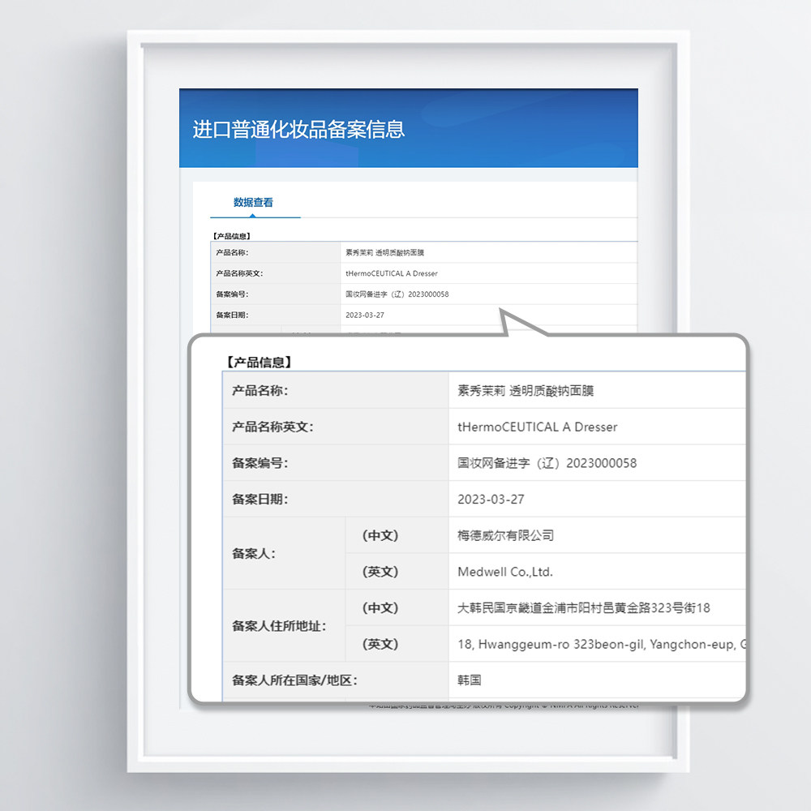The width and height of the screenshot is (811, 811).
Task: Click (中文) next to 大韩民国京畿道 address
Action: click(x=380, y=607)
